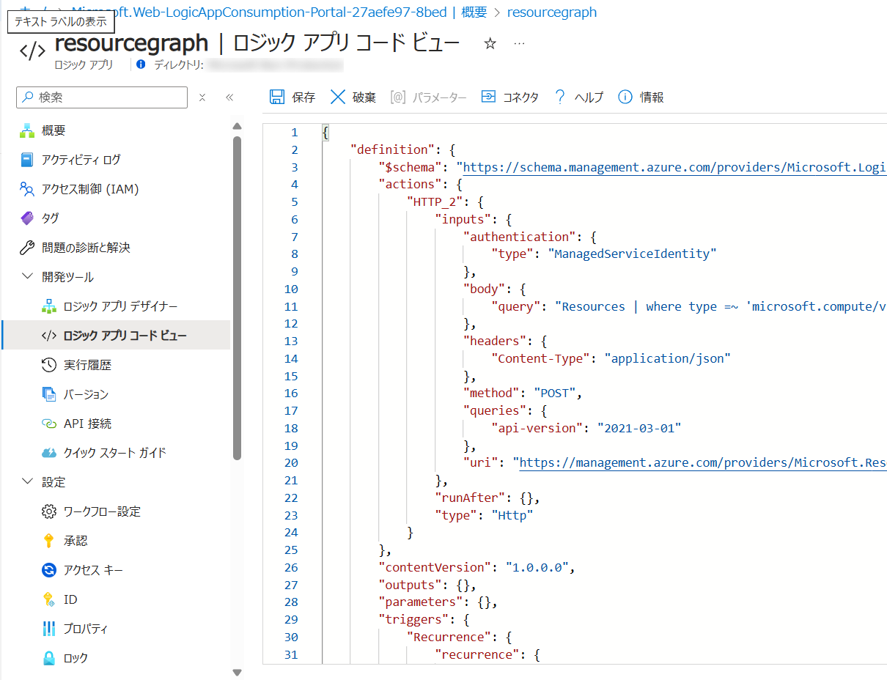Open プロパティ in the settings menu
The image size is (887, 680).
tap(86, 629)
